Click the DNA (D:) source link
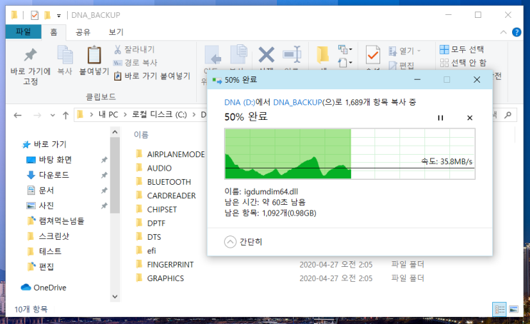This screenshot has width=530, height=324. [240, 102]
